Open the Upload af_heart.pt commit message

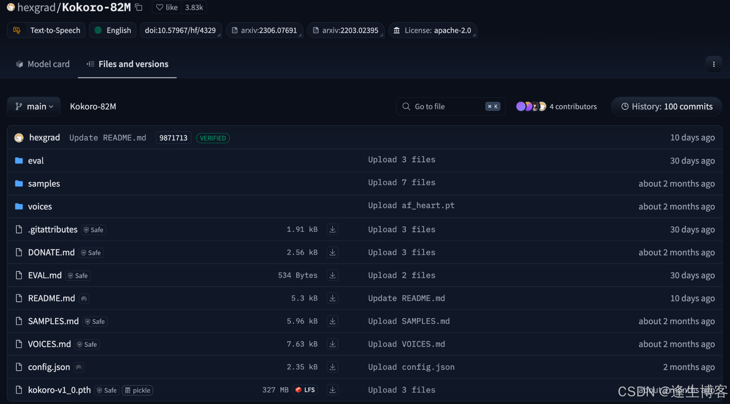[x=411, y=206]
